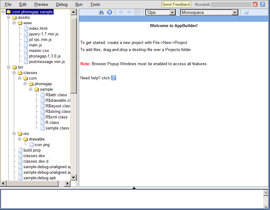Screen dimensions: 270x210
Task: Select master.css file
Action: pyautogui.click(x=39, y=50)
